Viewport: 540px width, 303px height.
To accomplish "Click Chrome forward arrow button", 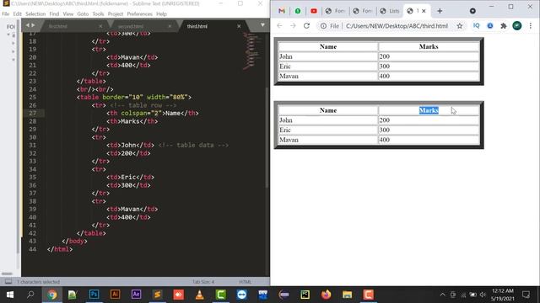I will 293,26.
